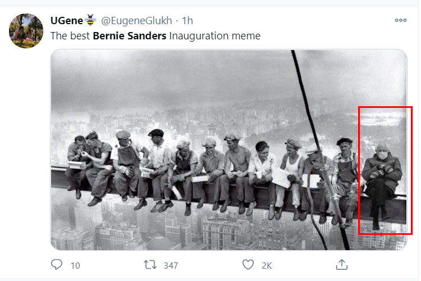This screenshot has height=281, width=421.
Task: Open UGene display name profile link
Action: [x=67, y=20]
